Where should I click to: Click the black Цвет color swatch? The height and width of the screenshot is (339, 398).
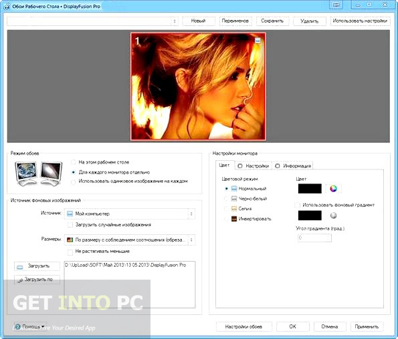pos(310,189)
